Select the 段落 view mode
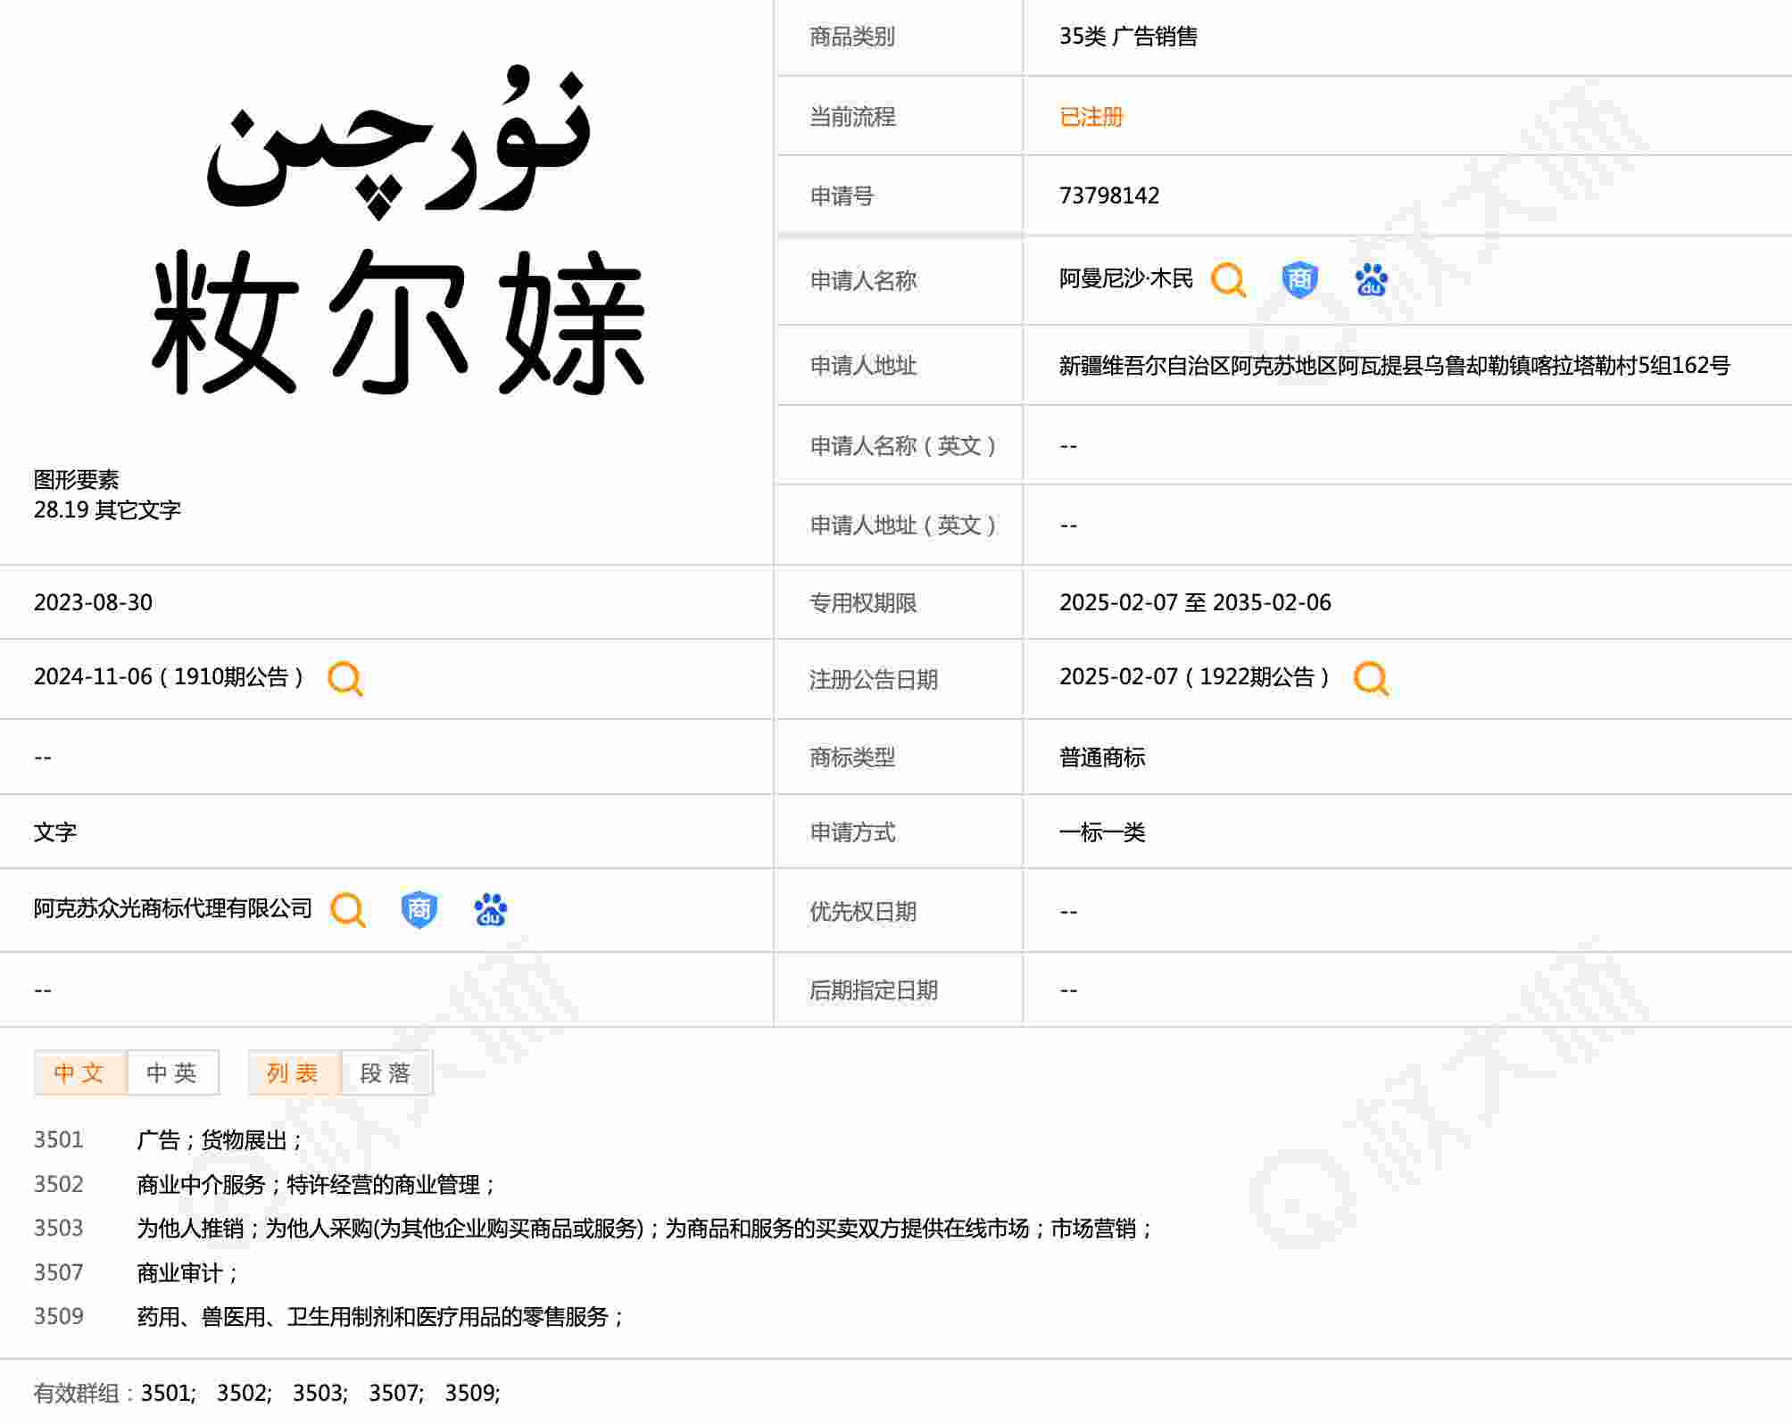 click(x=386, y=1072)
